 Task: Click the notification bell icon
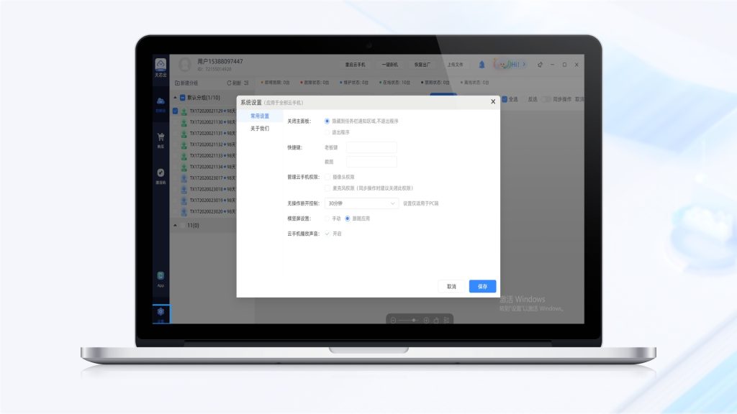click(x=481, y=64)
